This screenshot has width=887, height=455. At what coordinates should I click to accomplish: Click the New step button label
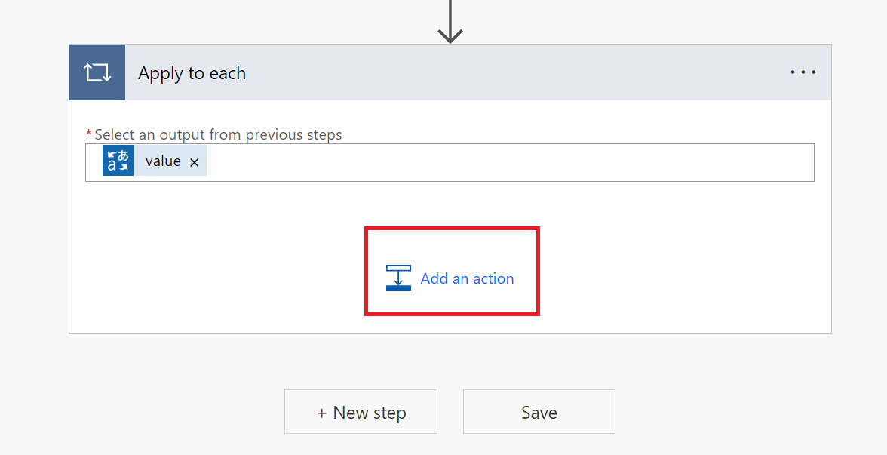point(369,413)
